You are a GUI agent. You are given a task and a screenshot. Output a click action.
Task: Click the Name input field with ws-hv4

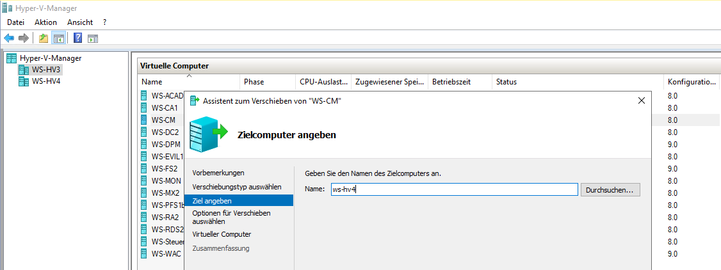[x=454, y=189]
